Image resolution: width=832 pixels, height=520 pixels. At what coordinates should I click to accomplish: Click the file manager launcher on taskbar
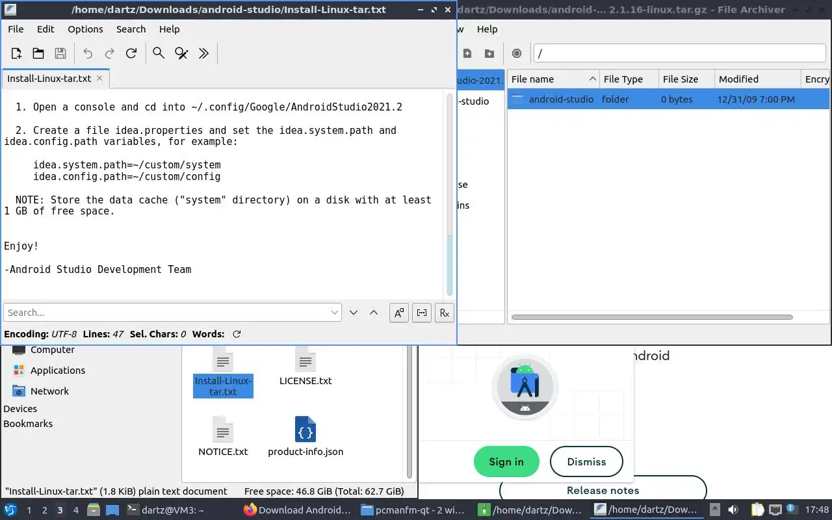coord(94,510)
